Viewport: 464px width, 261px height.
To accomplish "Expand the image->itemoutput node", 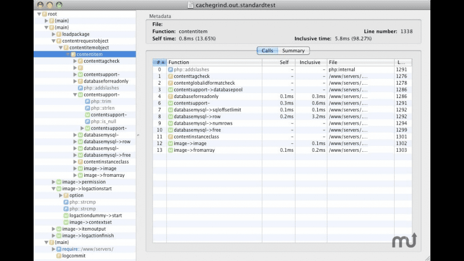I will (53, 229).
